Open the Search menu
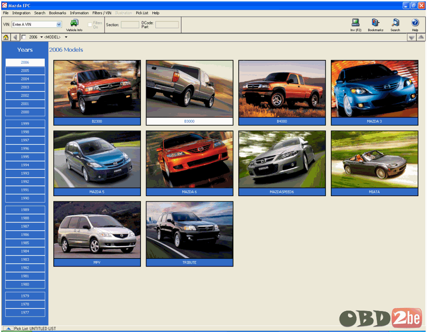Viewport: 427px width, 332px height. (x=40, y=13)
